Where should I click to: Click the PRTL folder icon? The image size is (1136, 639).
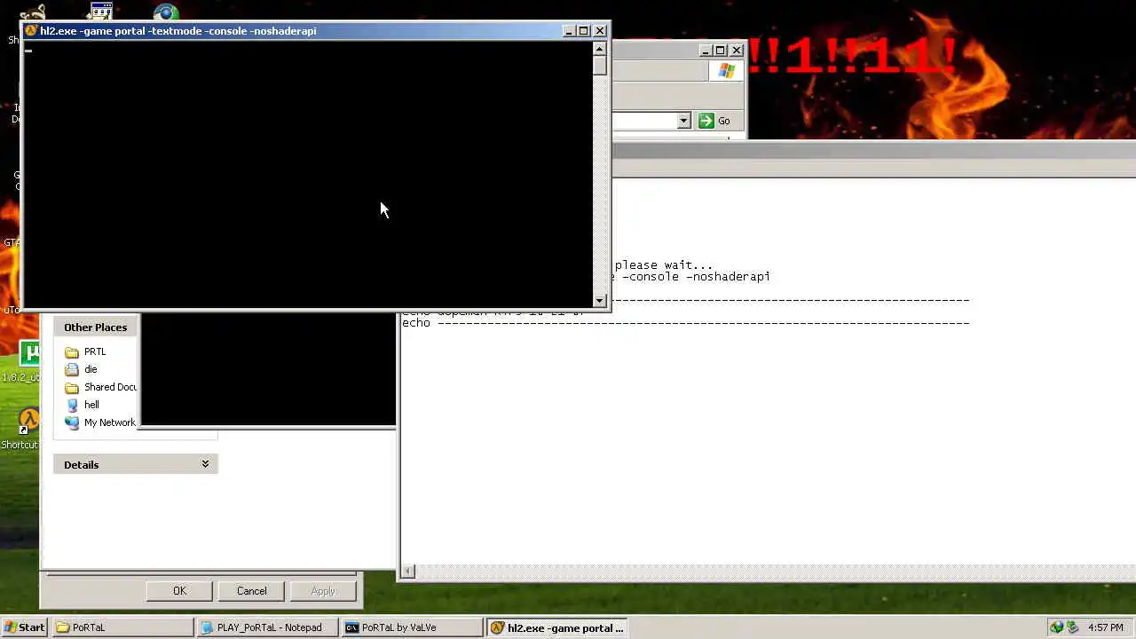(x=72, y=351)
